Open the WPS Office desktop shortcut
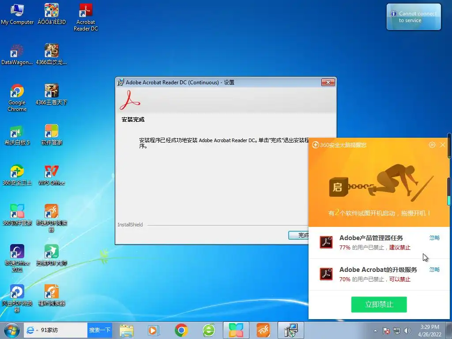The height and width of the screenshot is (339, 452). pos(51,175)
